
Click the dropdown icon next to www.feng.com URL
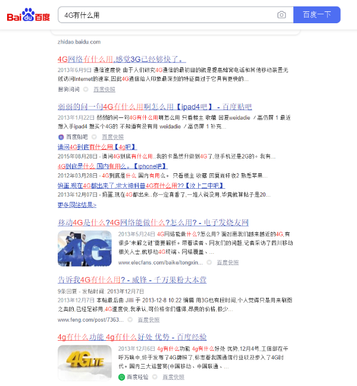[x=130, y=320]
